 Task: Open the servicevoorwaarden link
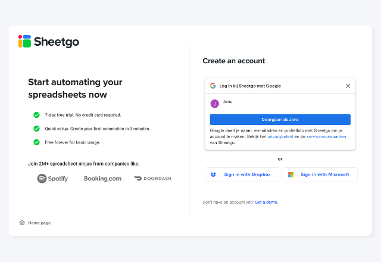point(326,136)
